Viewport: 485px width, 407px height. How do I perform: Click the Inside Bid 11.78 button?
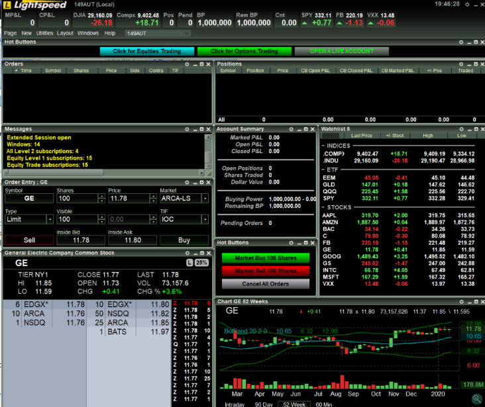tap(81, 240)
